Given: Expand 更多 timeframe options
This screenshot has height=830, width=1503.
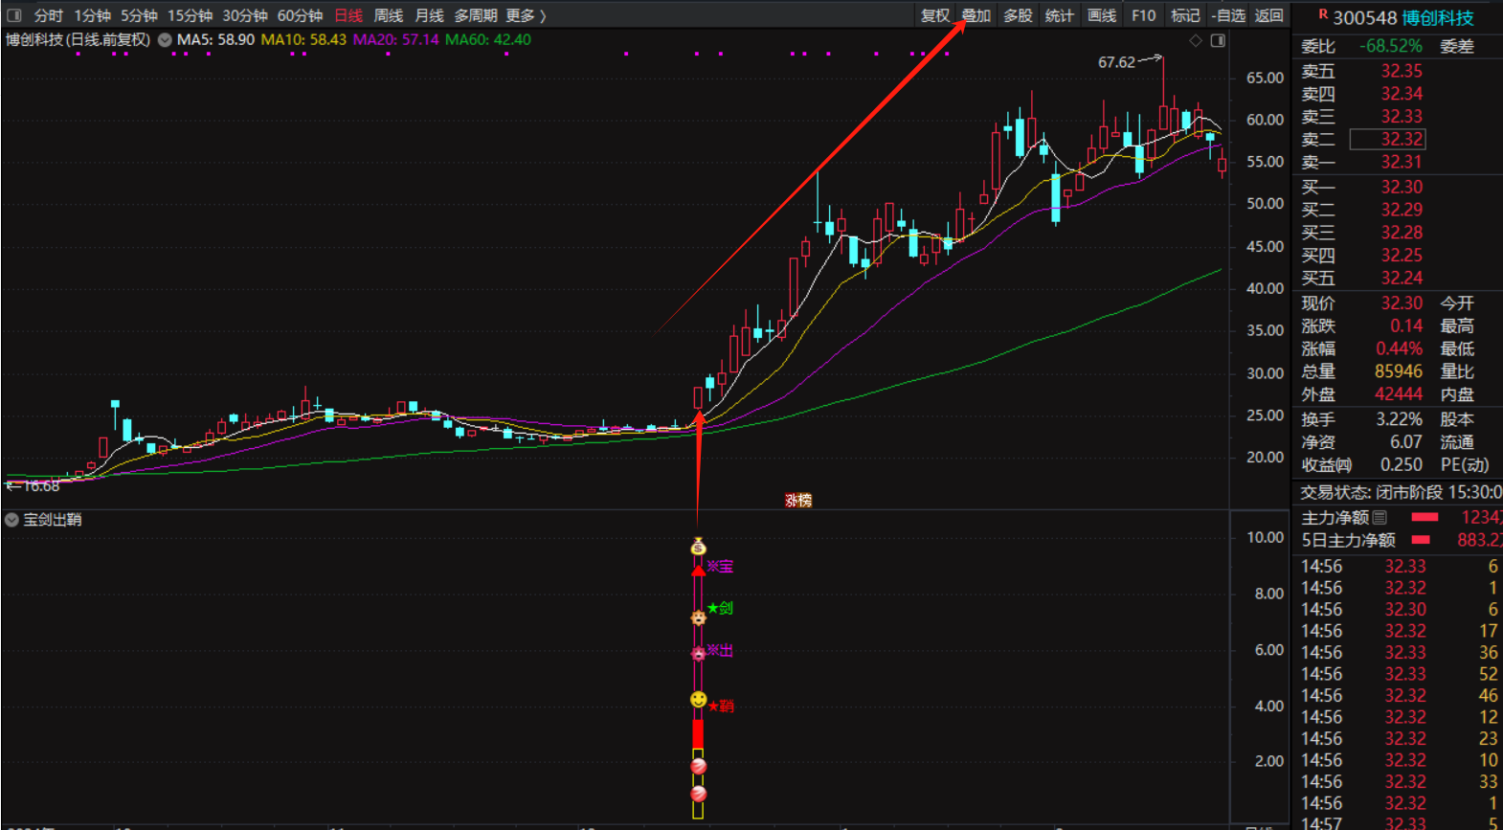Looking at the screenshot, I should [x=526, y=15].
